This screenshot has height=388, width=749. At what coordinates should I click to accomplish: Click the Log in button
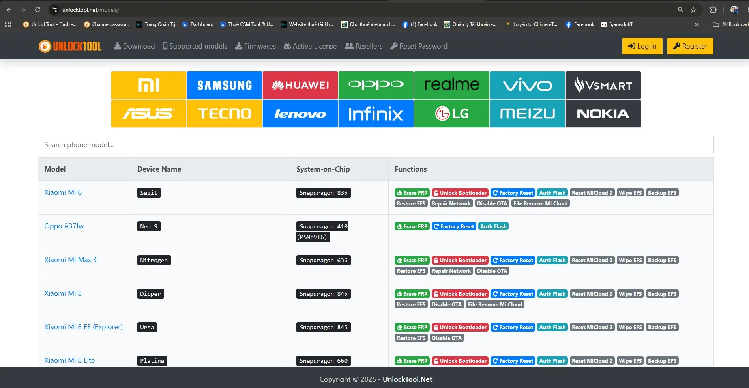(642, 46)
